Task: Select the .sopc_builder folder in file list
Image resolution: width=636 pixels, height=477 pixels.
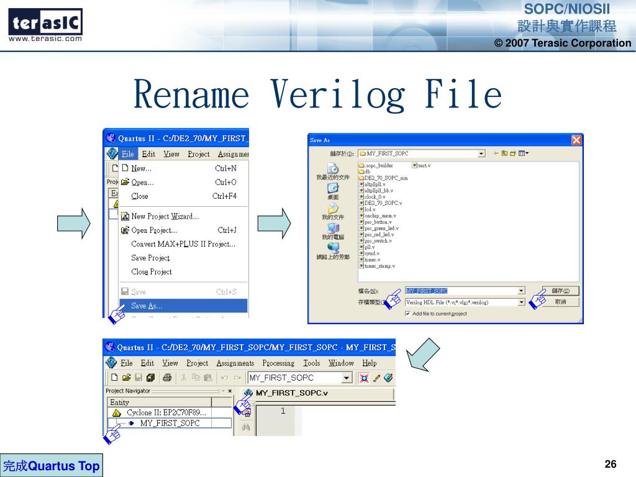Action: tap(376, 165)
